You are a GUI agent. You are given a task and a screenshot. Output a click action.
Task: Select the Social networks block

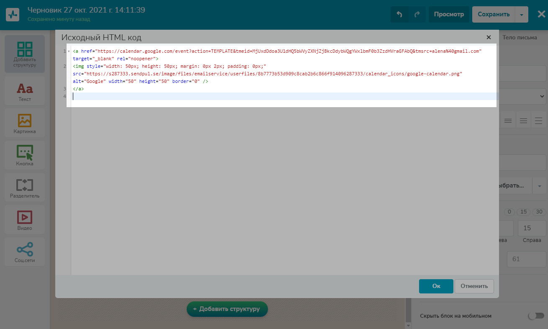click(x=25, y=253)
